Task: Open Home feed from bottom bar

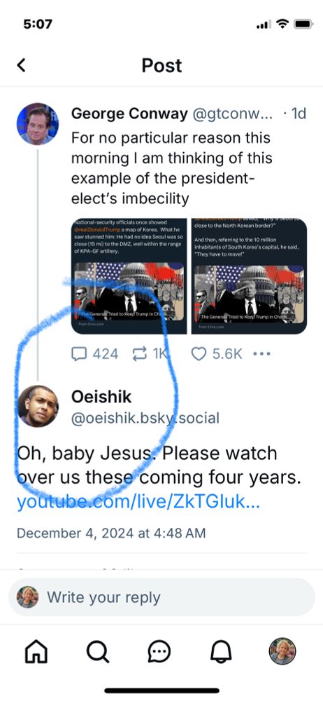Action: (37, 651)
